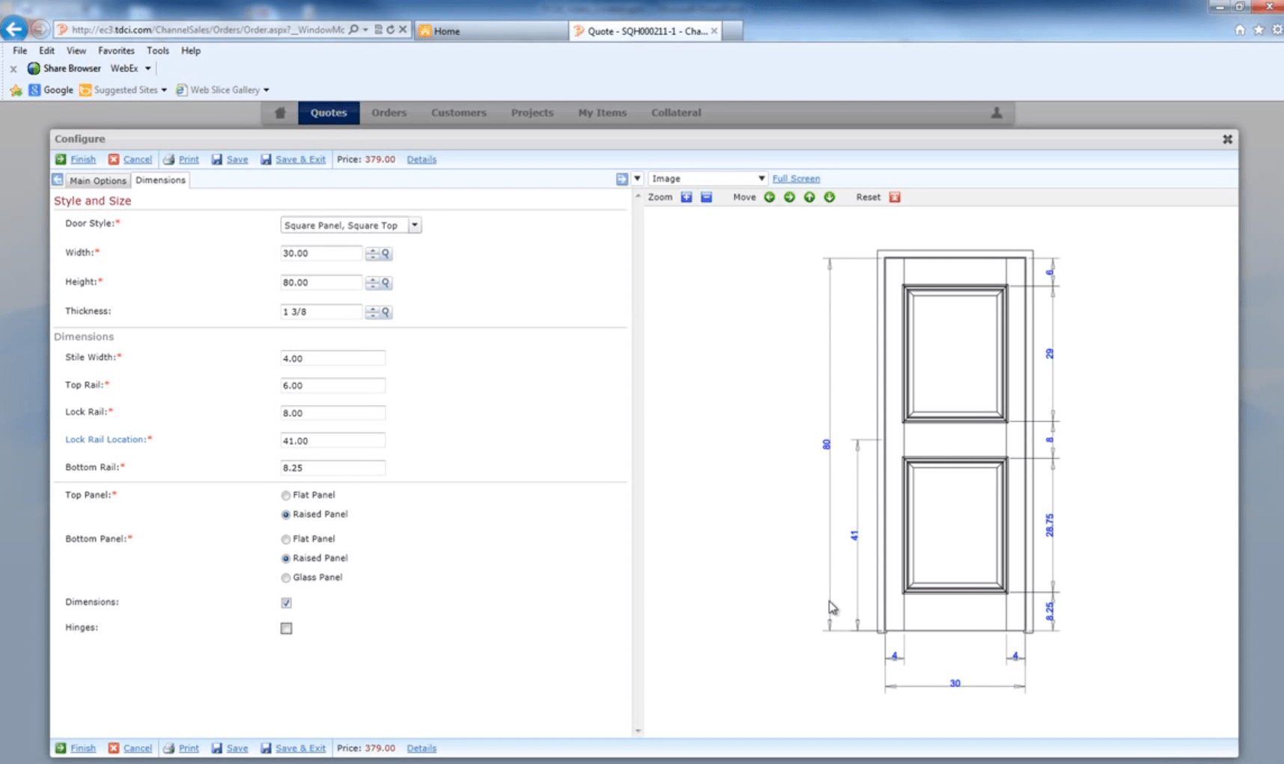Click the Details link beside the price

pyautogui.click(x=422, y=159)
